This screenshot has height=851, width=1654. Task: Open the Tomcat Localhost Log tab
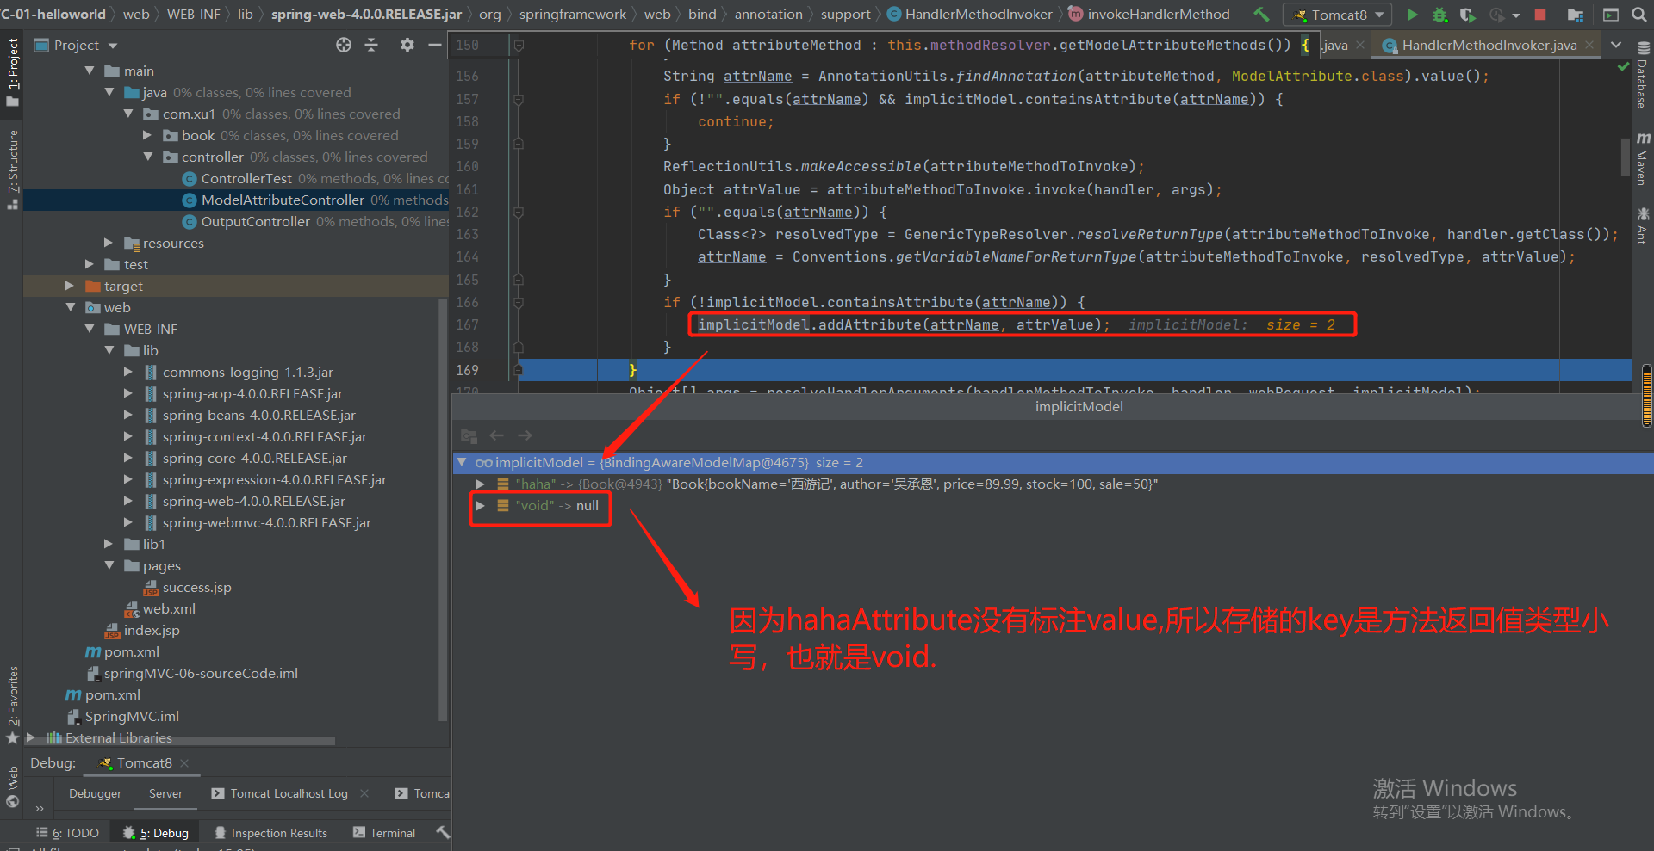pos(289,793)
